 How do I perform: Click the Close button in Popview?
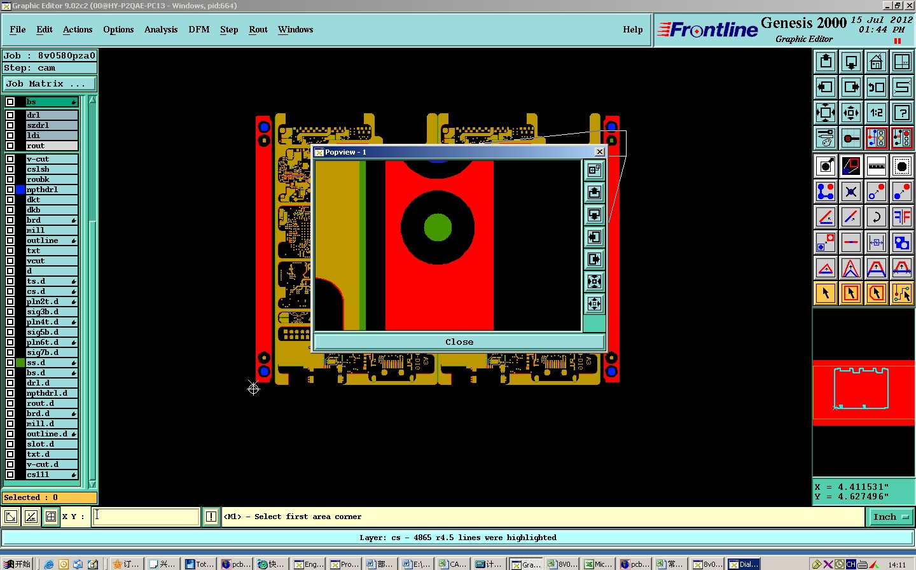coord(459,342)
